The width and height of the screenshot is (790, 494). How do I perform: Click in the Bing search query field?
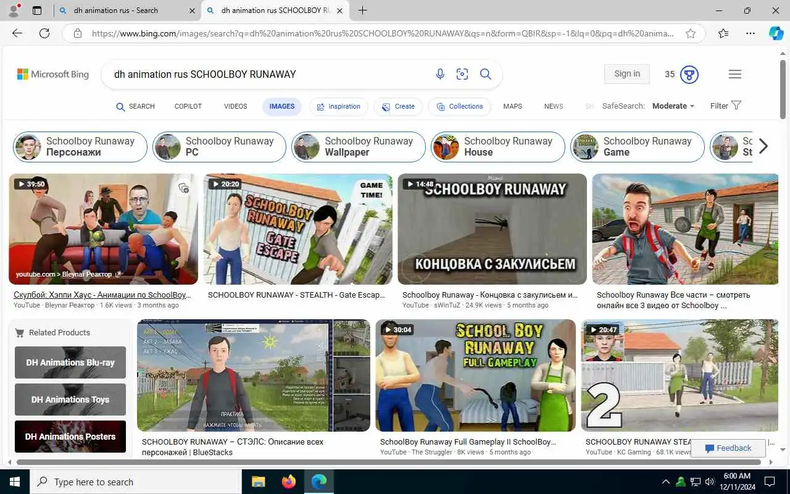tap(268, 74)
